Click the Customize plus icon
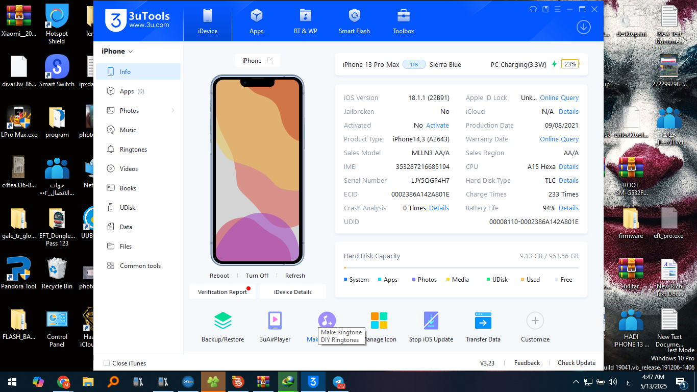This screenshot has height=392, width=697. point(535,321)
